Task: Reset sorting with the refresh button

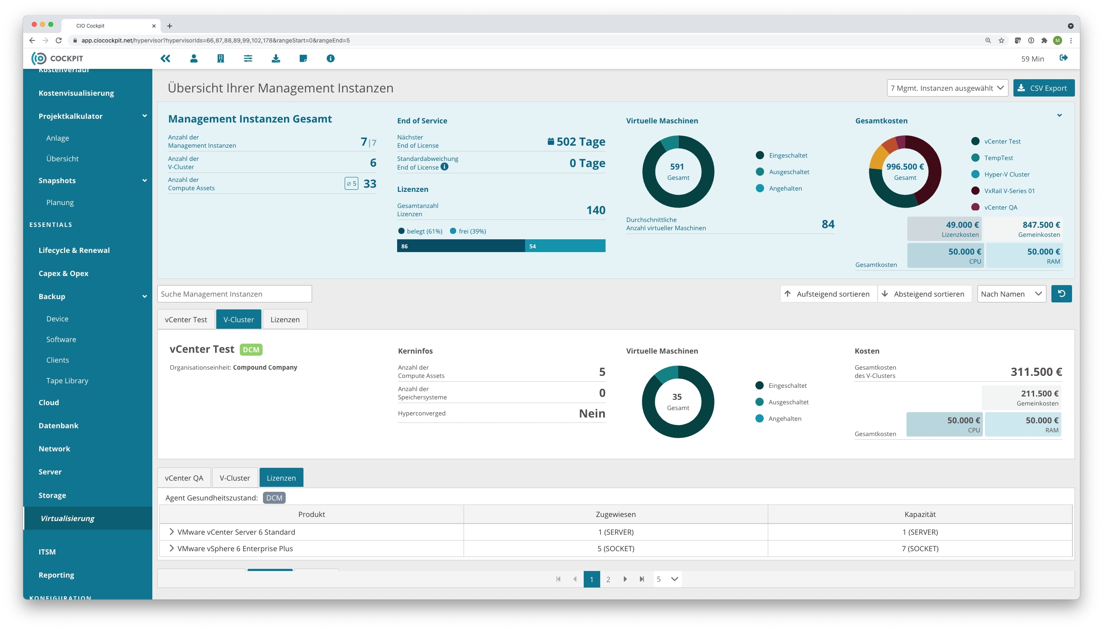Action: (x=1061, y=294)
